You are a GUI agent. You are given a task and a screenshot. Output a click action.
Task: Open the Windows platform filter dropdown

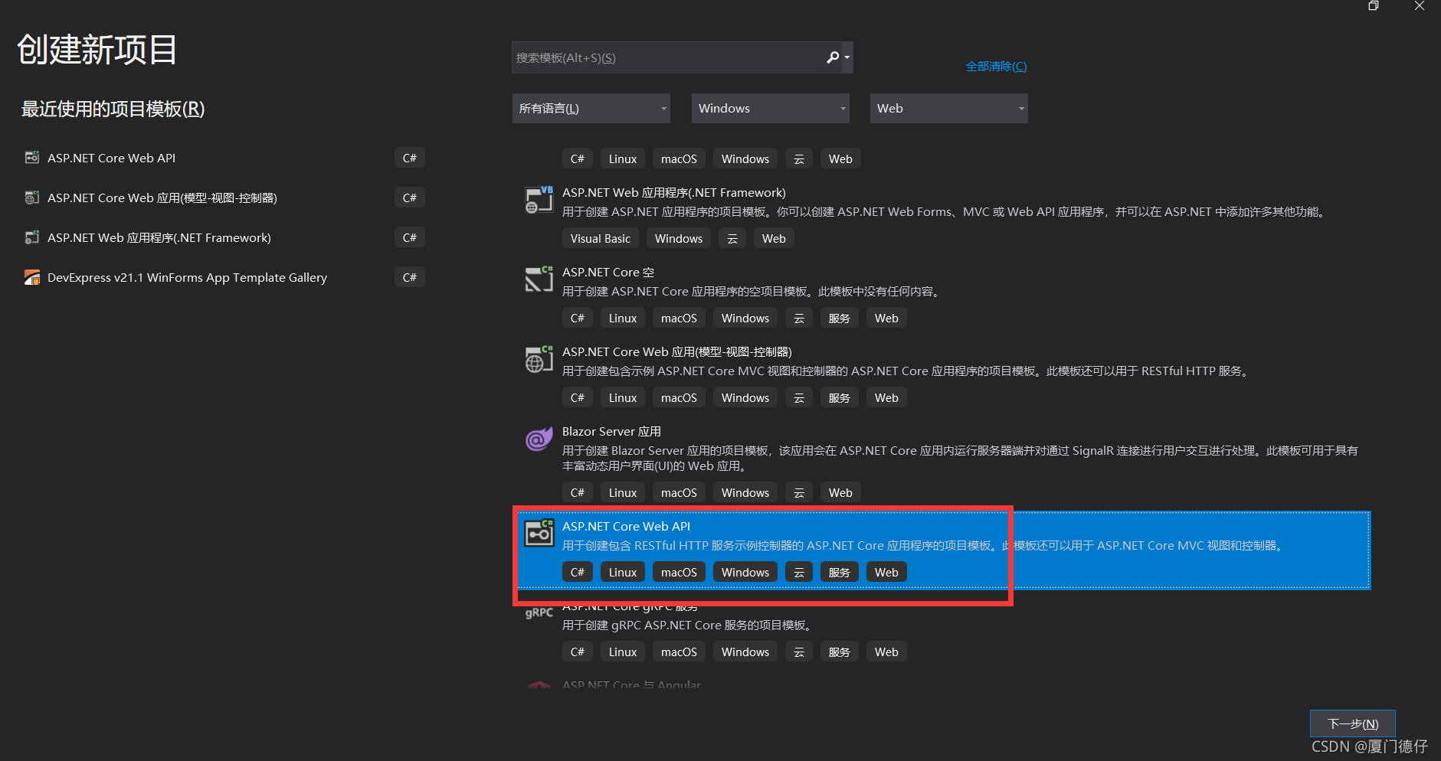pyautogui.click(x=770, y=109)
